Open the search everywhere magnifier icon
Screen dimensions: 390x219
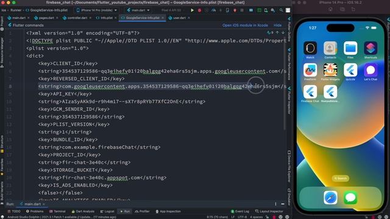pyautogui.click(x=281, y=10)
